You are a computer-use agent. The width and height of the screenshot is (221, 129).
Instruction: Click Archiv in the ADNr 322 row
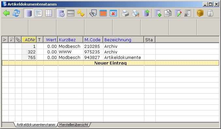pos(111,52)
